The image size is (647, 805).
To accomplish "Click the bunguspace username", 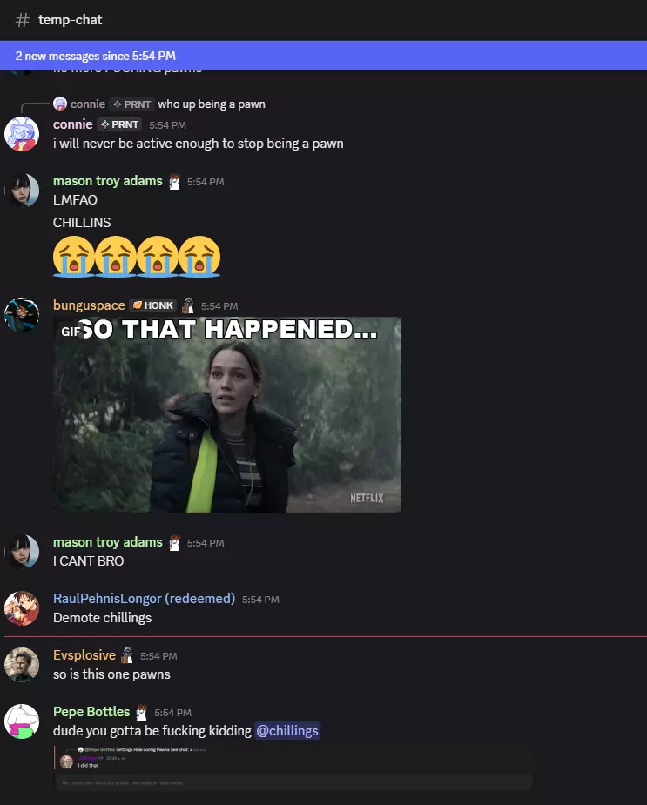I will point(89,305).
